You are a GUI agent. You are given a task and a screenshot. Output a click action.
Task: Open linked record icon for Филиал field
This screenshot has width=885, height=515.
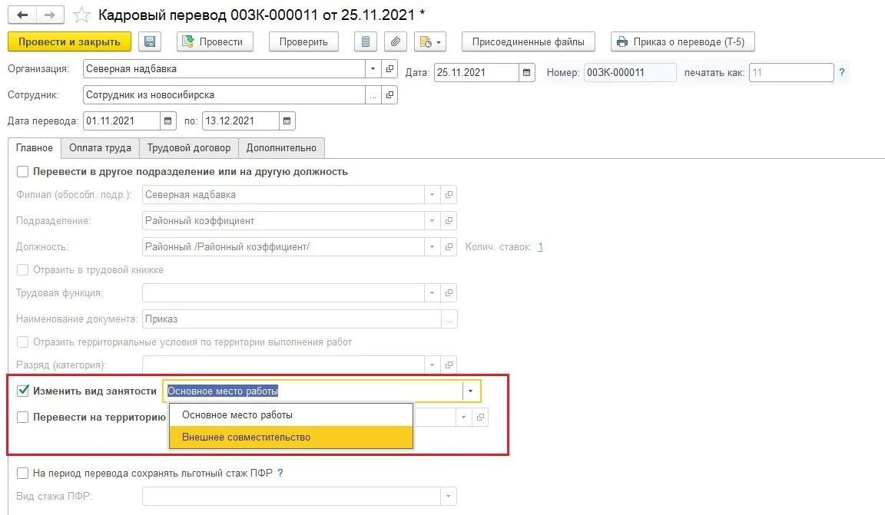click(449, 195)
